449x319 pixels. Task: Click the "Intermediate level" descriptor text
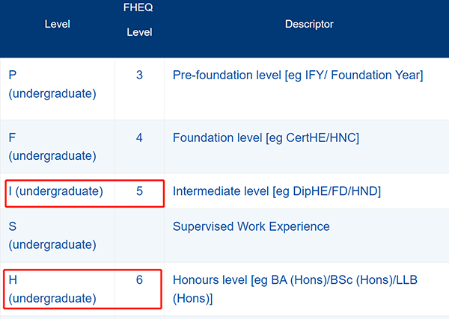click(x=277, y=192)
